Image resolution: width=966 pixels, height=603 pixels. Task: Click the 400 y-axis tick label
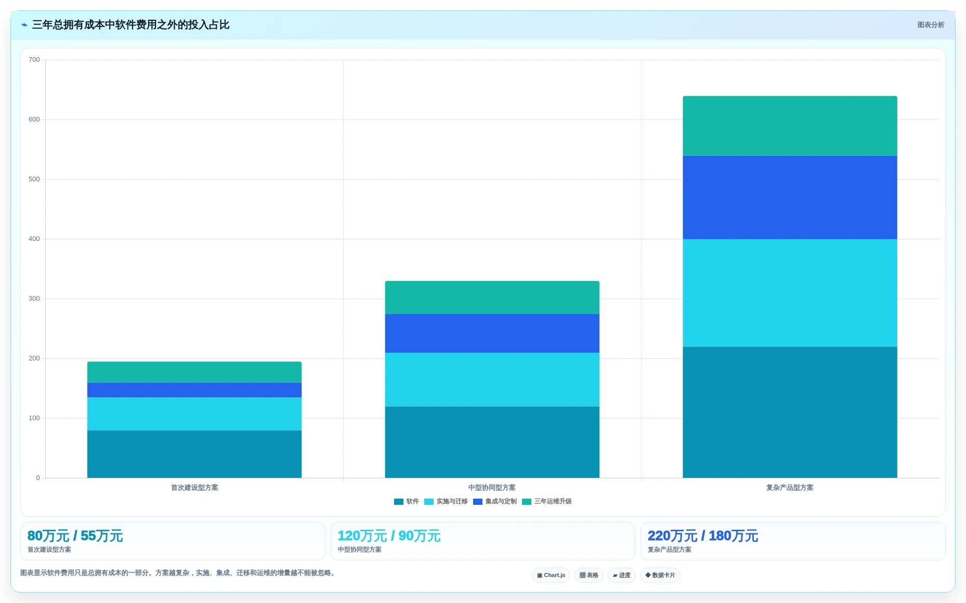click(x=34, y=239)
